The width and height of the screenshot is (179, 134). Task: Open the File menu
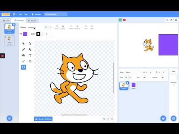tap(20, 14)
